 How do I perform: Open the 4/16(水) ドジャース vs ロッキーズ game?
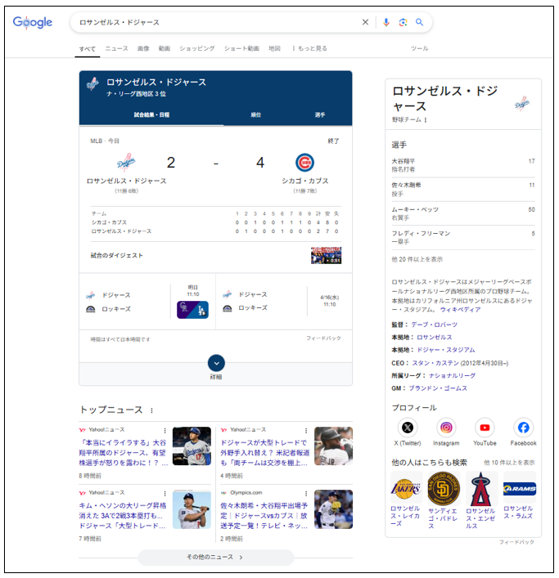click(x=284, y=301)
